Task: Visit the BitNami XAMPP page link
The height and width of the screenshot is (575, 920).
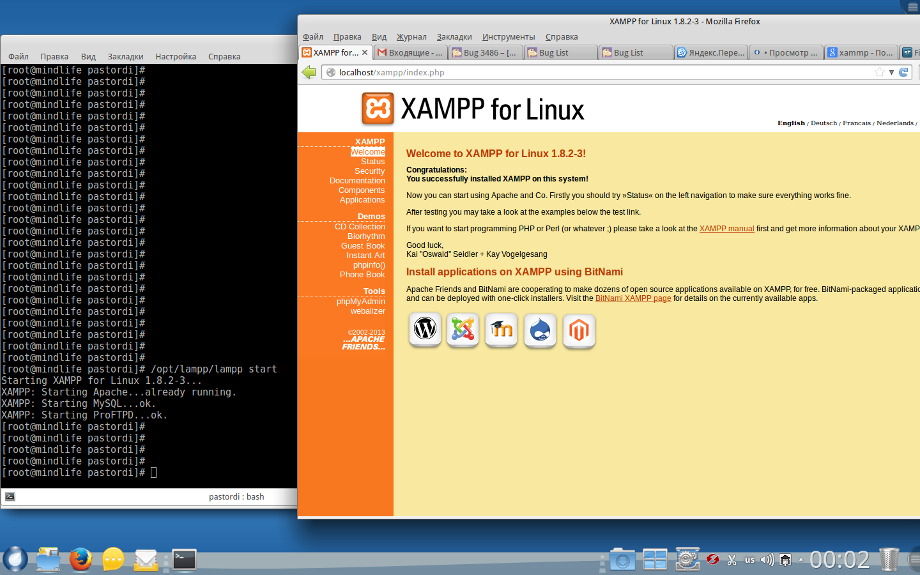Action: pyautogui.click(x=633, y=298)
